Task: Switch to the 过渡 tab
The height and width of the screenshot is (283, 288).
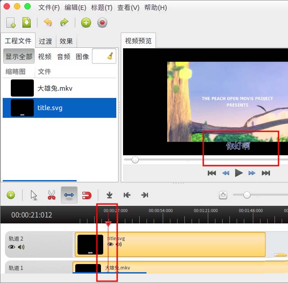Action: 46,41
